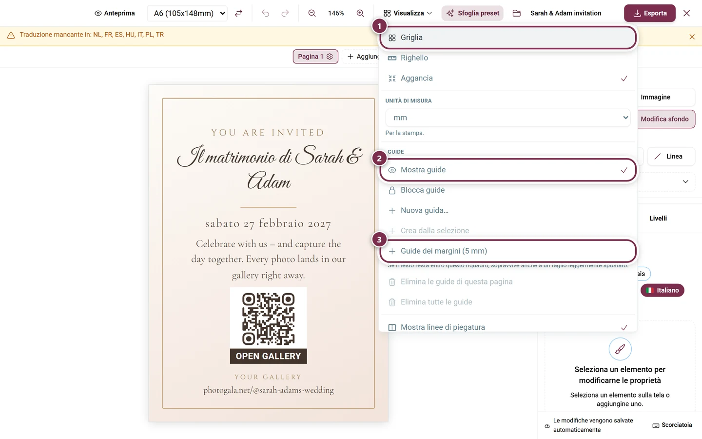Redo the last change
Screen dimensions: 702x439
pyautogui.click(x=285, y=13)
